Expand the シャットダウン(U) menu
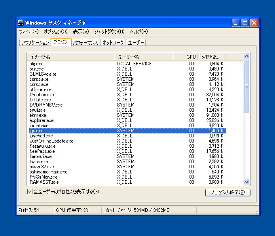The height and width of the screenshot is (236, 275). 109,32
